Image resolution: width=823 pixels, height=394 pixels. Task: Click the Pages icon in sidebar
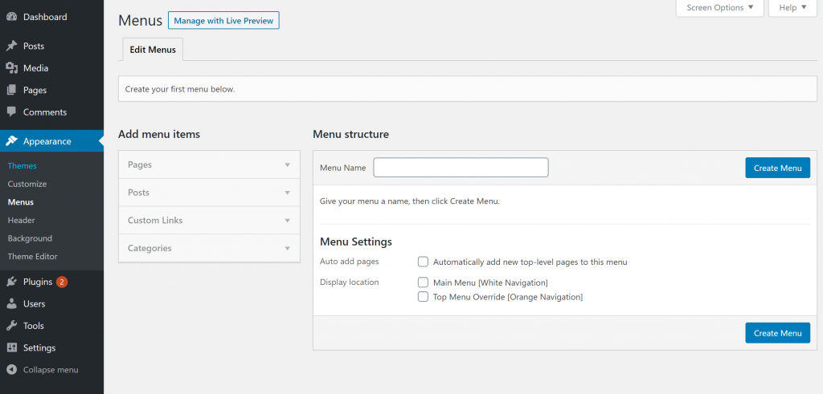[11, 90]
